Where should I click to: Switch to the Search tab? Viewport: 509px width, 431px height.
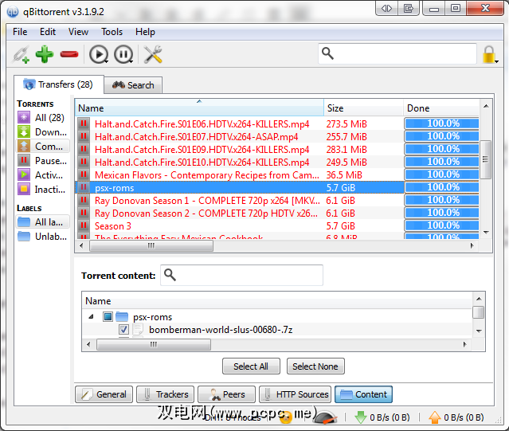click(x=133, y=85)
